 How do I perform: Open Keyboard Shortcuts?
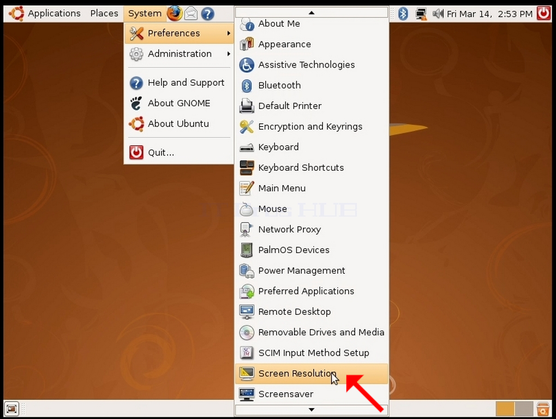(312, 167)
